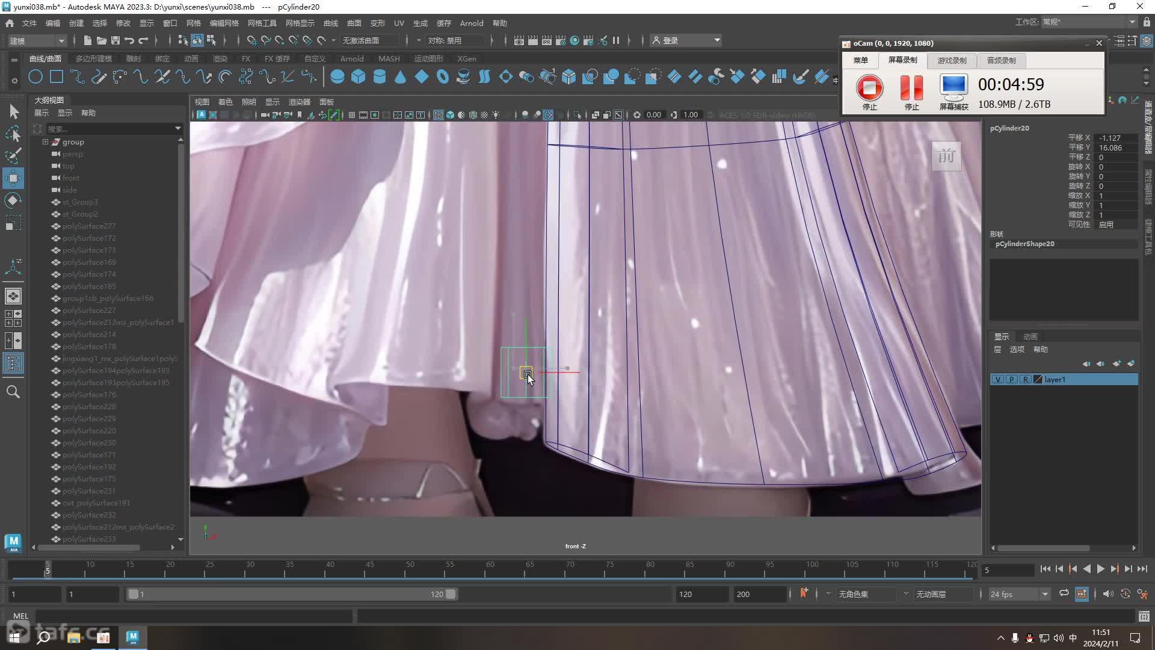Expand the group node in Outliner
This screenshot has width=1155, height=650.
click(x=45, y=142)
